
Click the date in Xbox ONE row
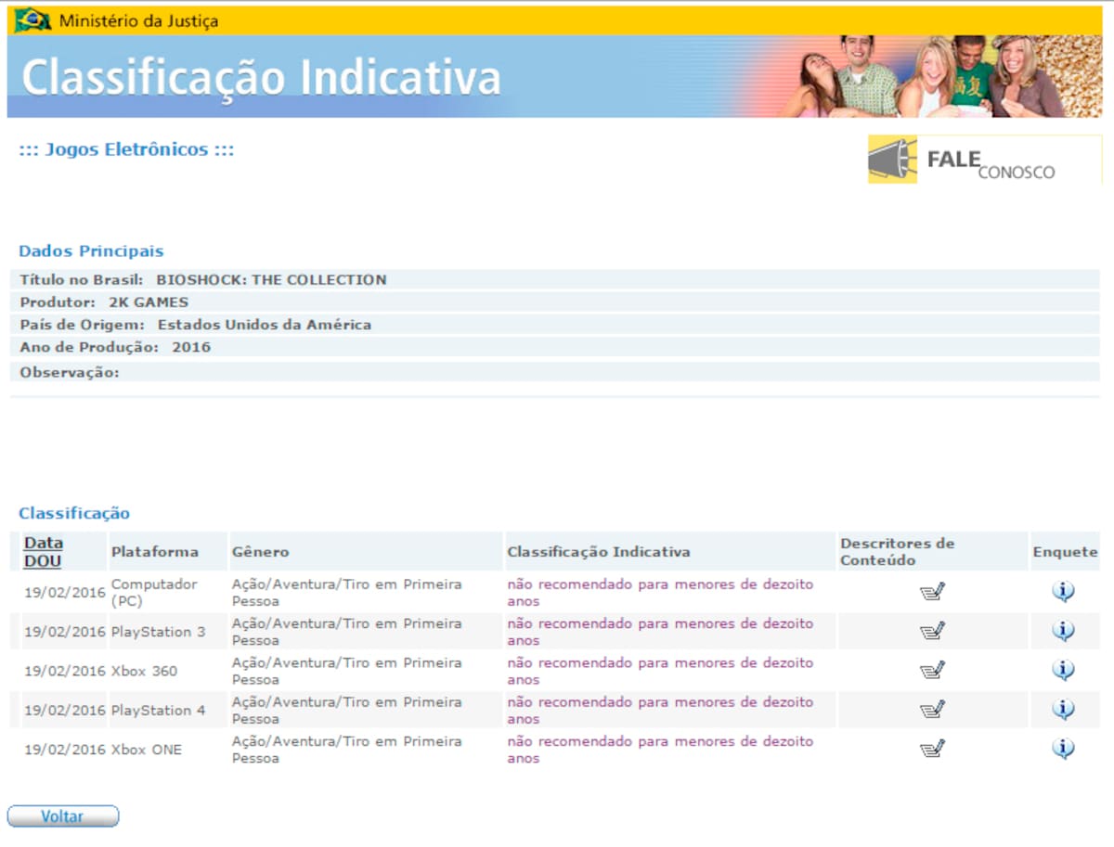65,750
